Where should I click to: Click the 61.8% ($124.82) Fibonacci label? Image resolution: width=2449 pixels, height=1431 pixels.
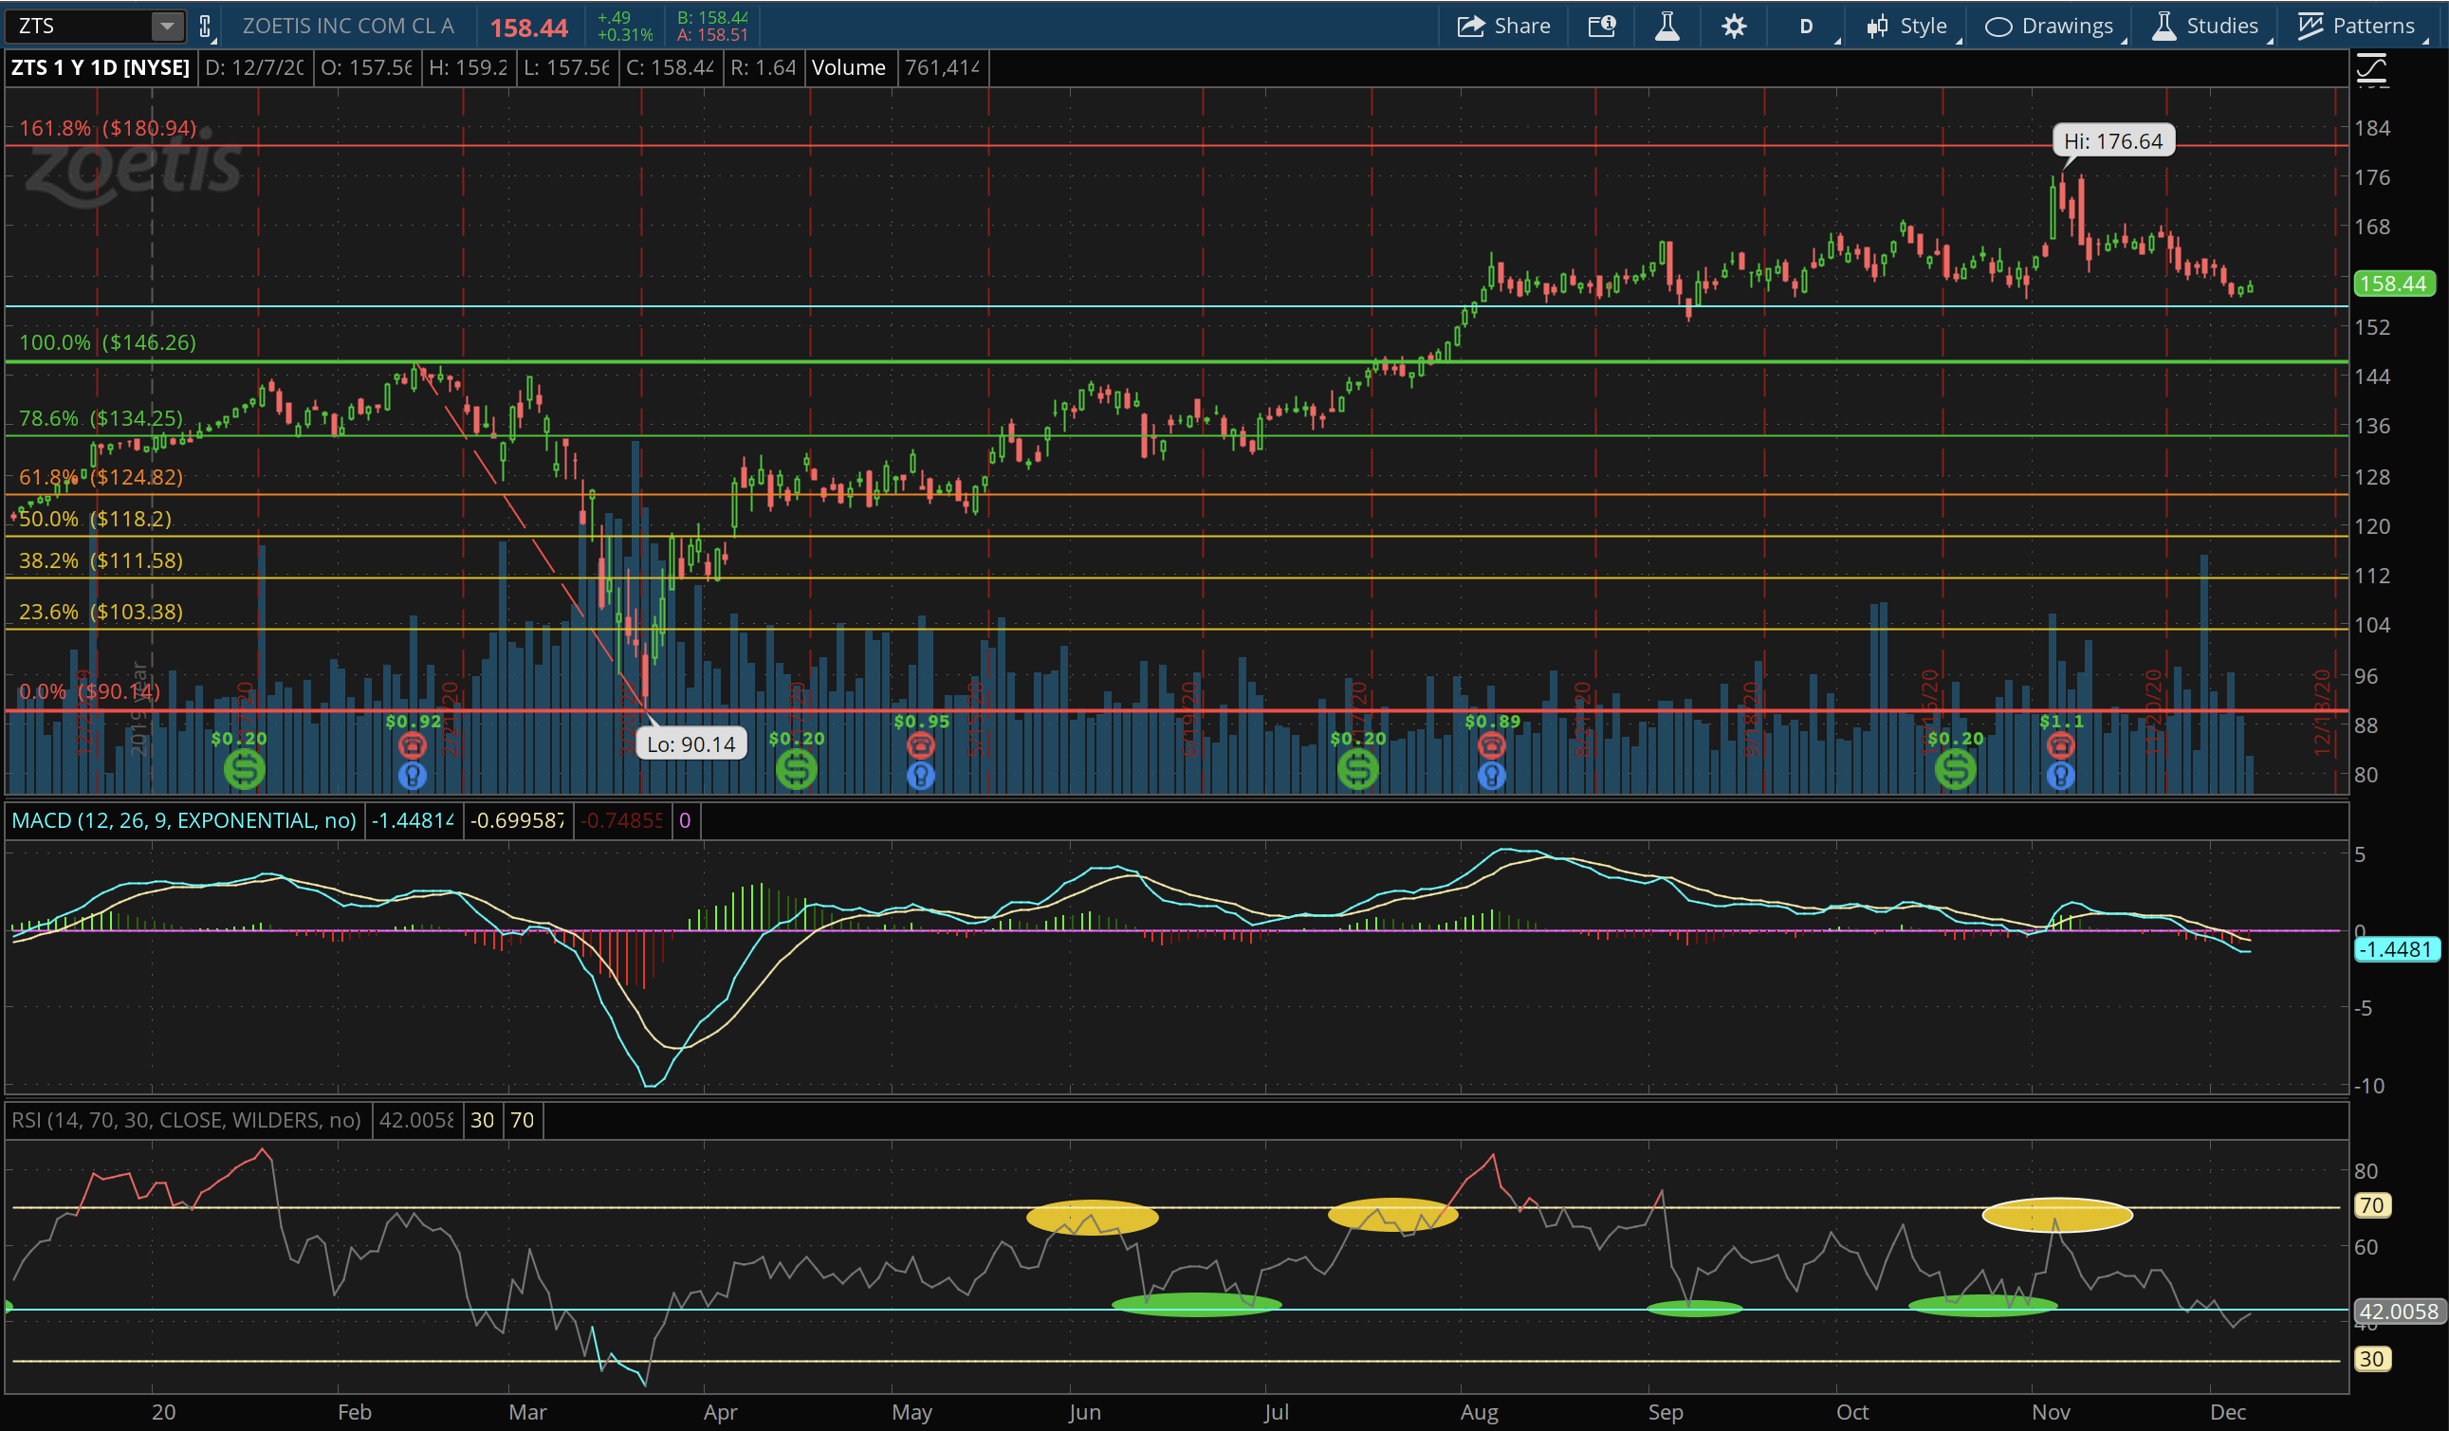tap(101, 476)
